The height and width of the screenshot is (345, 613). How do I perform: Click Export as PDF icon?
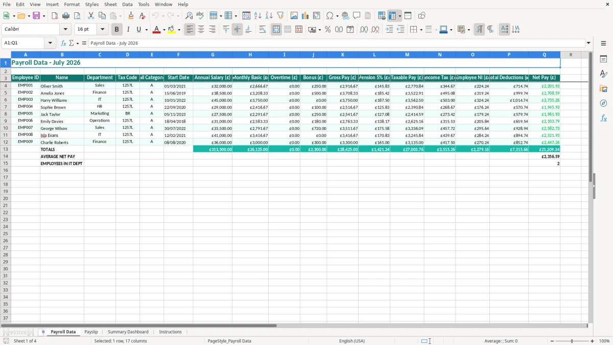[55, 16]
